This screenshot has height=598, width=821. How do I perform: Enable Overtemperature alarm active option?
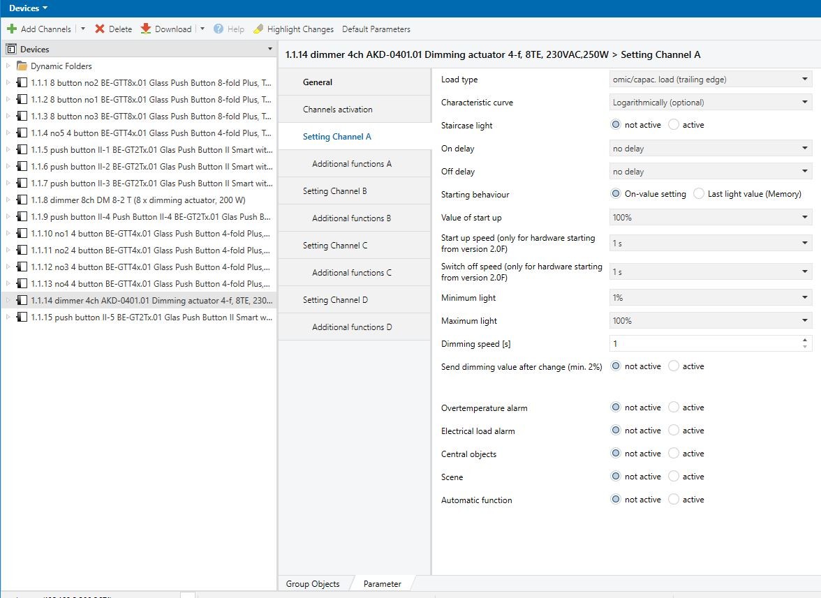[674, 408]
